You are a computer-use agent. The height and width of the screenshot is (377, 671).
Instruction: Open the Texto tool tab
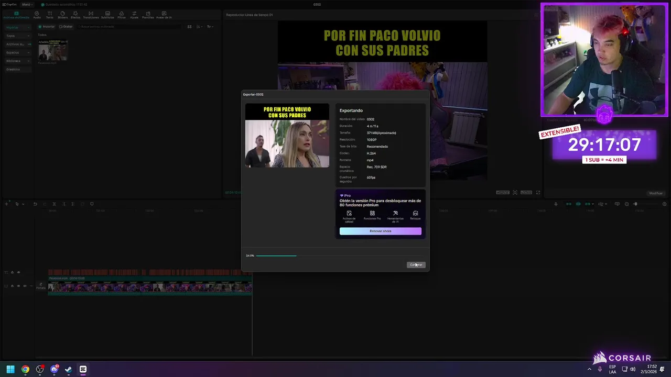[x=50, y=15]
